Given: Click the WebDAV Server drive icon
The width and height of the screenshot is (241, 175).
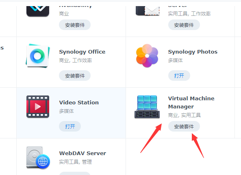Looking at the screenshot, I should 38,158.
